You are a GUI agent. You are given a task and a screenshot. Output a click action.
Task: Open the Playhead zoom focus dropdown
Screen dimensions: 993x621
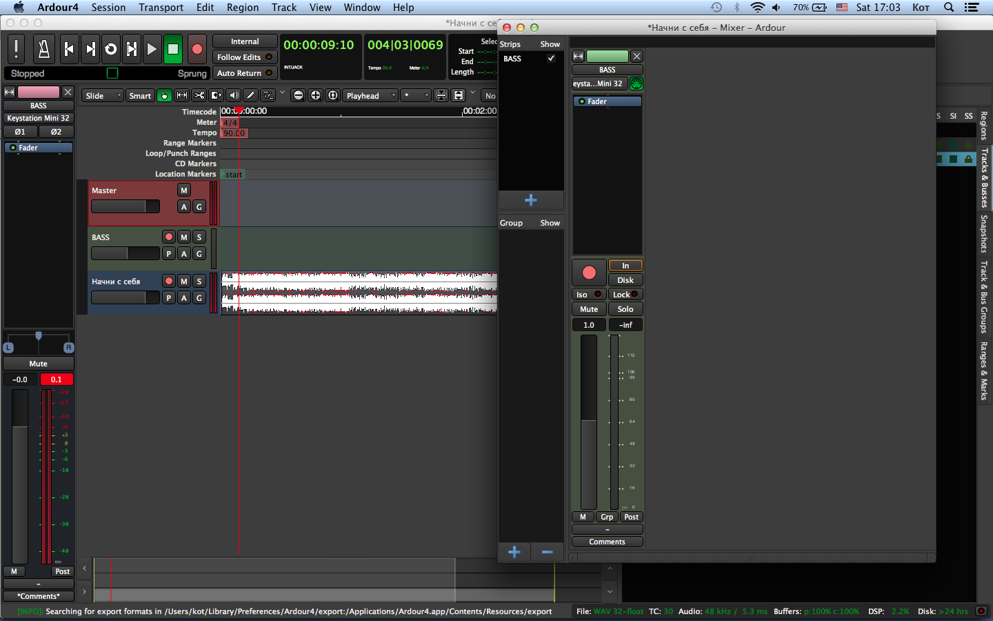point(371,95)
